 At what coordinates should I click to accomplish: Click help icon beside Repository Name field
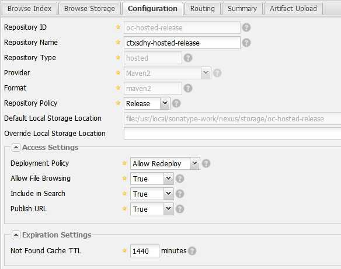pos(246,43)
